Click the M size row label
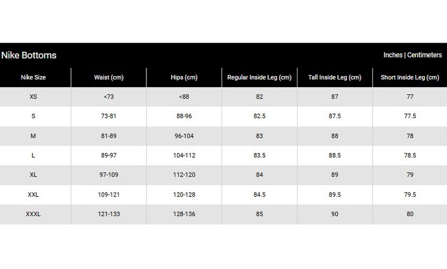This screenshot has width=447, height=269. (33, 136)
